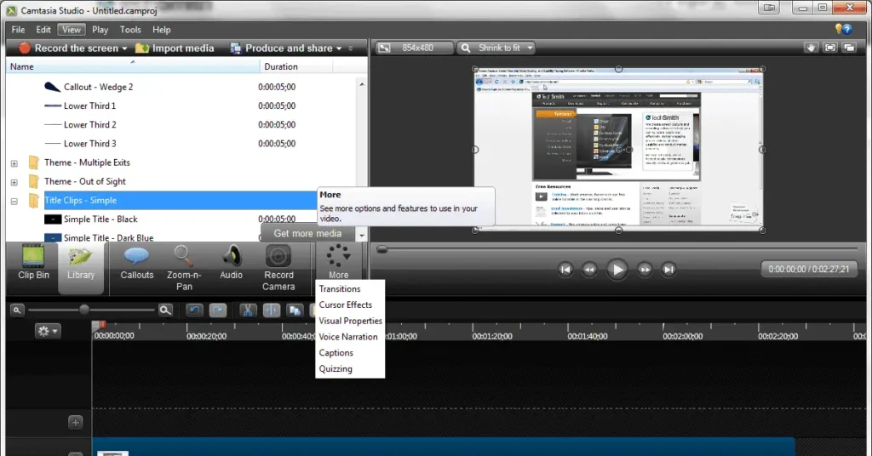Screen dimensions: 872x456
Task: Click the preview playhead scrubber handle
Action: (381, 249)
